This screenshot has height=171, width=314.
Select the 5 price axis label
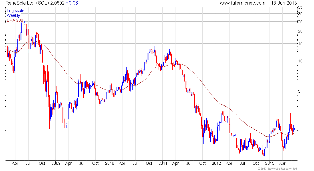pos(299,91)
